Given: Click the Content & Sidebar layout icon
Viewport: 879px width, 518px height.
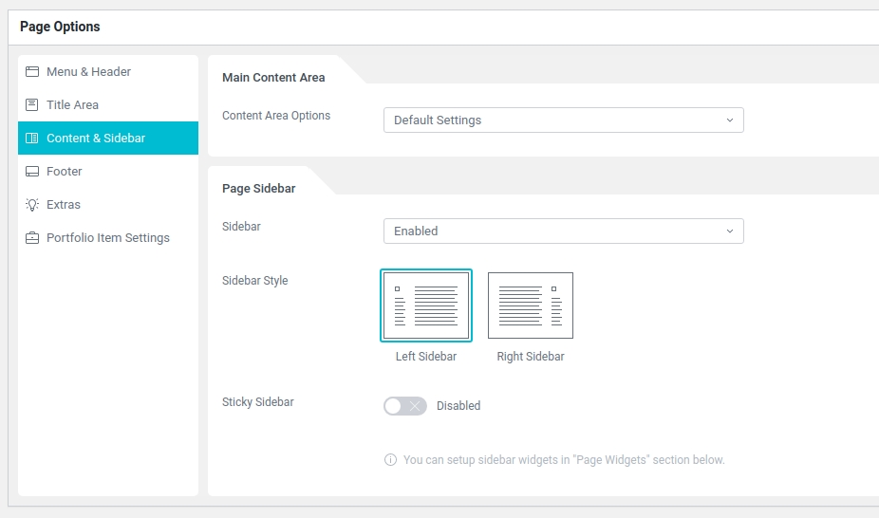Looking at the screenshot, I should coord(32,139).
